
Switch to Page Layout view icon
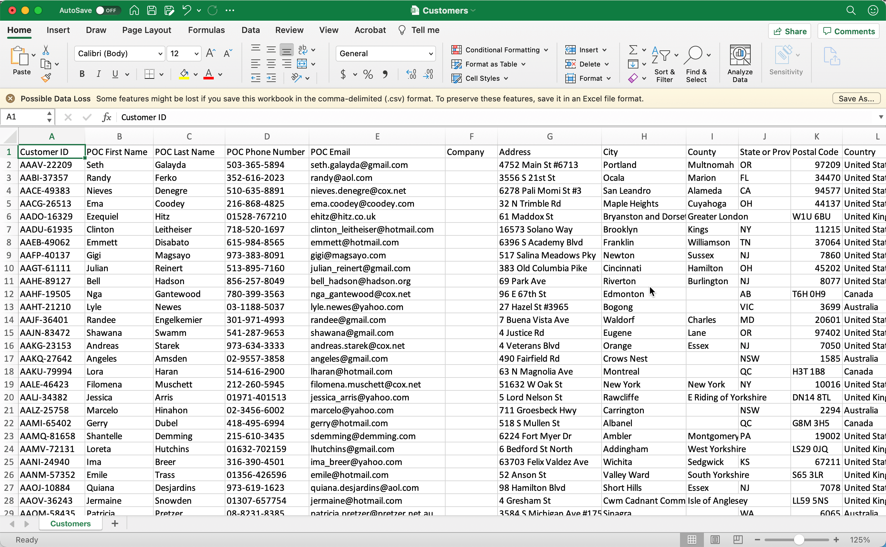click(x=715, y=539)
